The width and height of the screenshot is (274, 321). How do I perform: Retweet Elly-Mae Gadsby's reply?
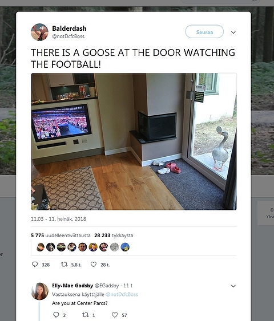pos(86,315)
